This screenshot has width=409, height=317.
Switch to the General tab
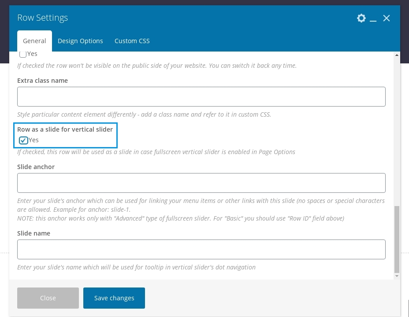pos(34,41)
